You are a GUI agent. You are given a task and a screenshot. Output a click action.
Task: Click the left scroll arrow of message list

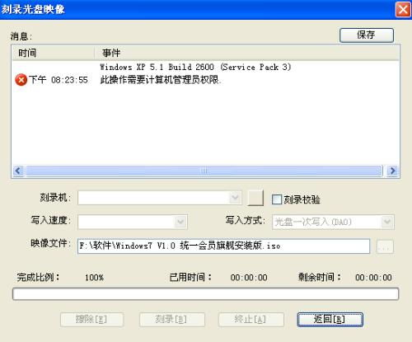click(x=18, y=171)
